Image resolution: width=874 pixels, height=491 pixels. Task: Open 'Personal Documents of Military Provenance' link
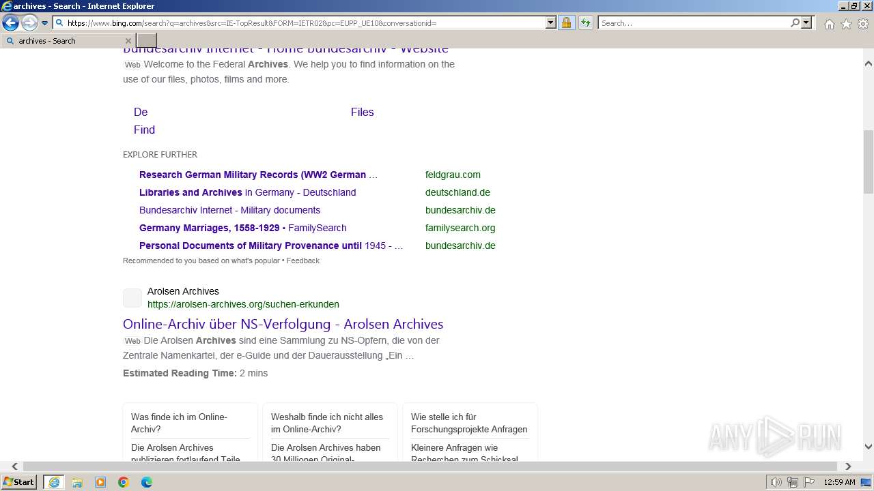coord(271,245)
